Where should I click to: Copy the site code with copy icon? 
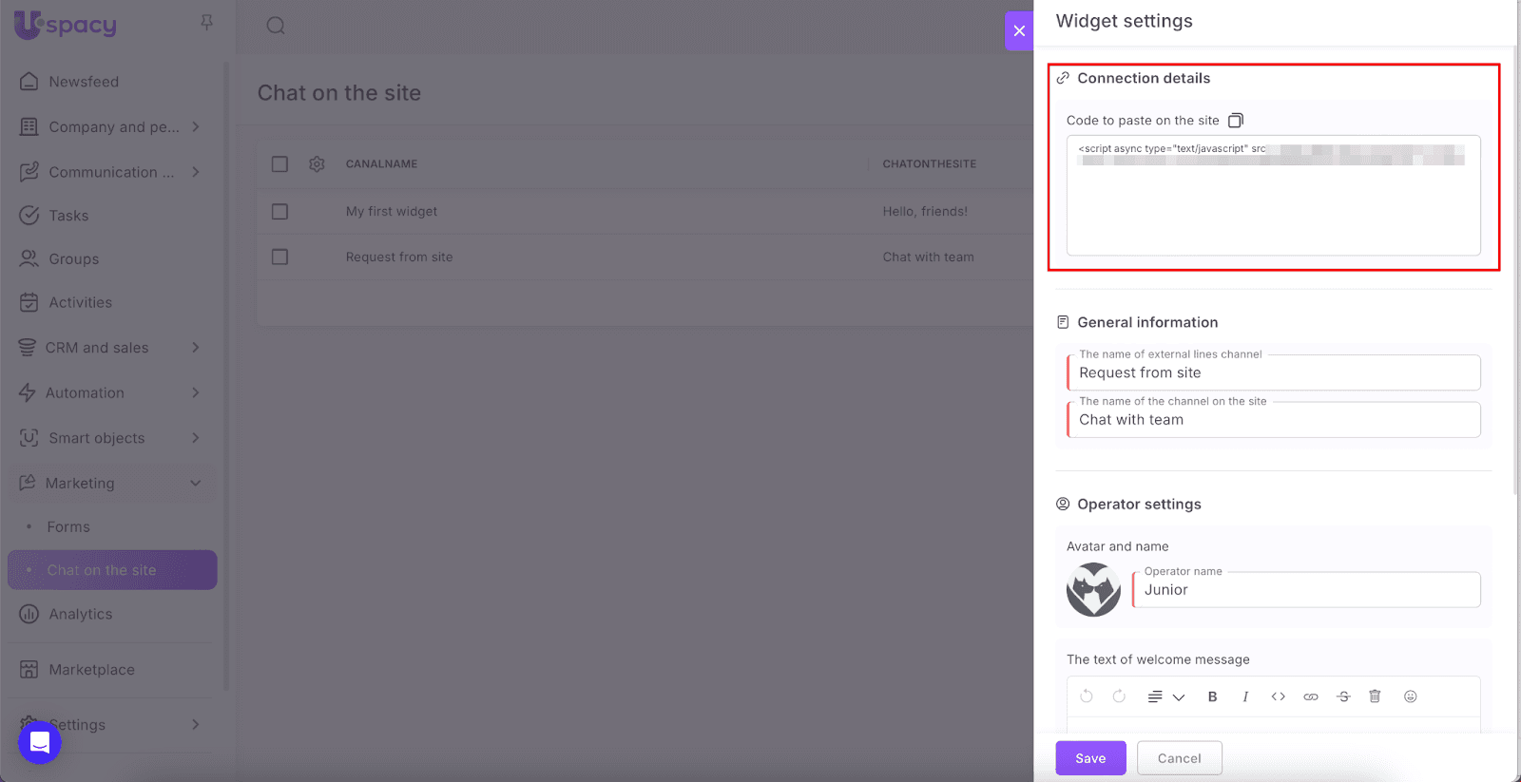pos(1236,120)
